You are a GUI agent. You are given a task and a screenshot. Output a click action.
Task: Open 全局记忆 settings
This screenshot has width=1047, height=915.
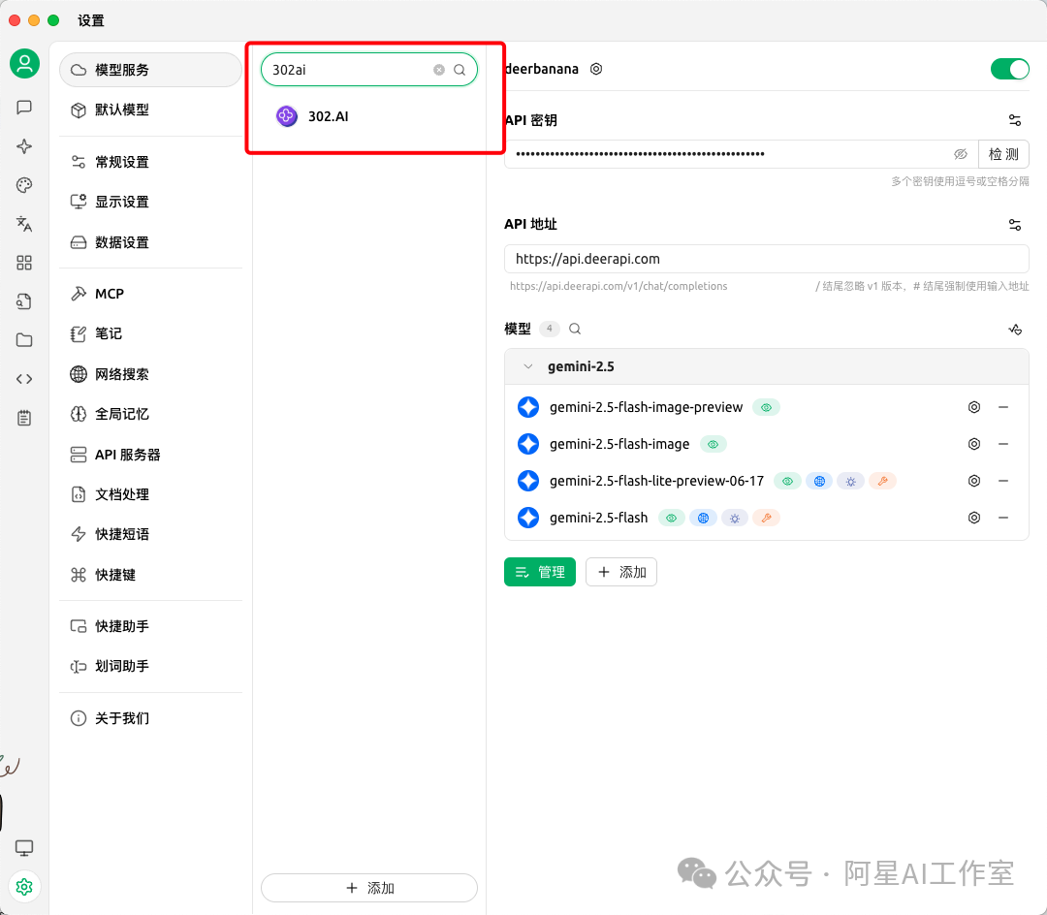point(150,414)
